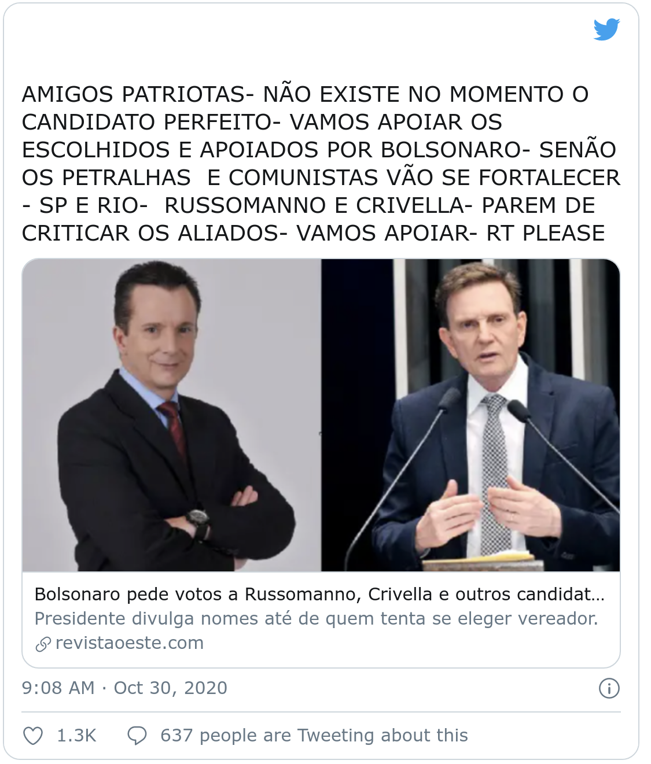Viewport: 651px width, 764px height.
Task: Click photo of man with crossed arms
Action: (172, 415)
